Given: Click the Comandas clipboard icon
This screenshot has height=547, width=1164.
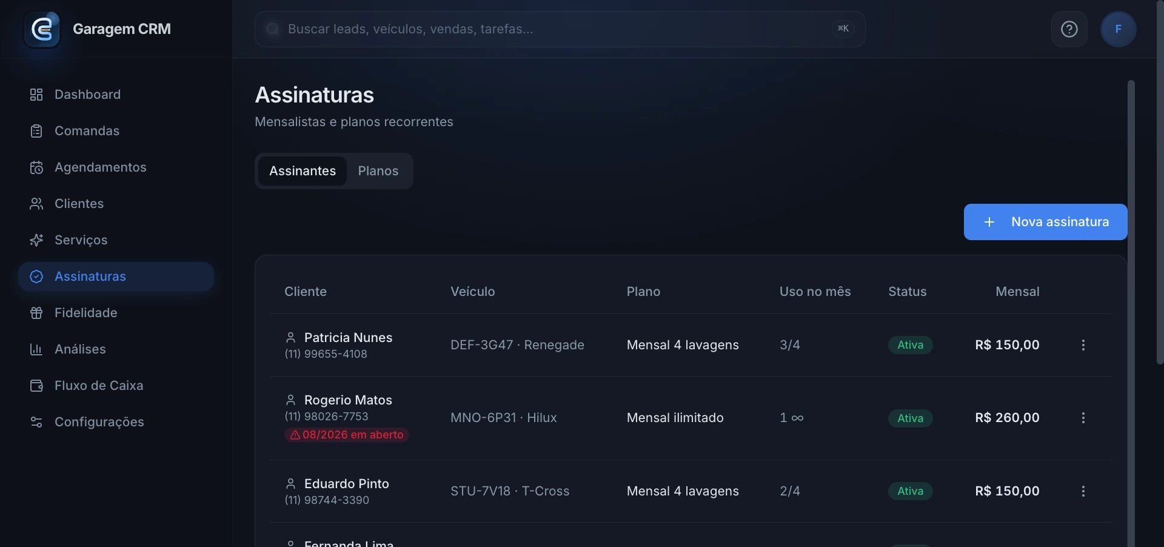Looking at the screenshot, I should click(36, 131).
